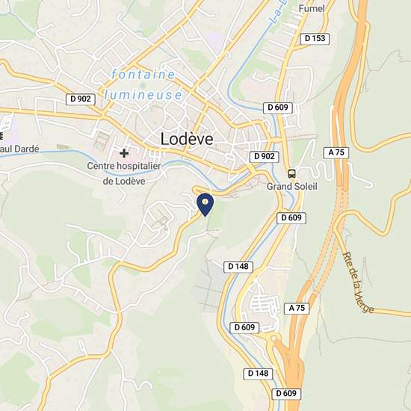Click the Lodève town name label
Screen dimensions: 411x411
187,139
